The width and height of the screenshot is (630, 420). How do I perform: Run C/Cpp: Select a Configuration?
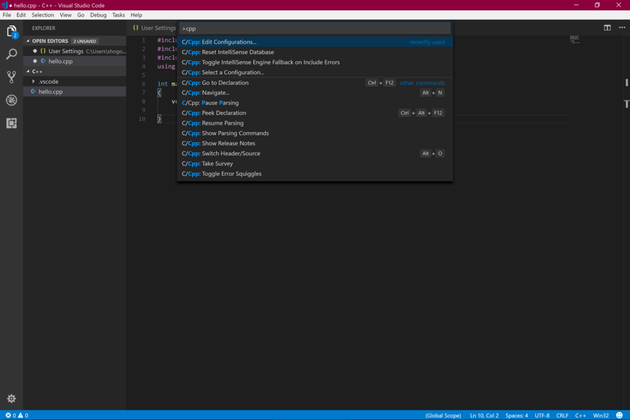315,73
